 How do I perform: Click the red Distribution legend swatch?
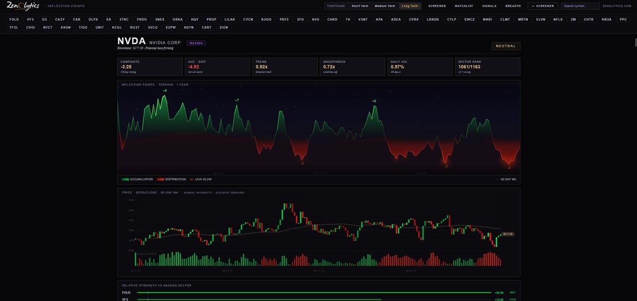(160, 179)
